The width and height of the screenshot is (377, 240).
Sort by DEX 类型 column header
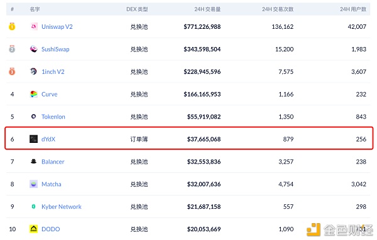click(137, 9)
